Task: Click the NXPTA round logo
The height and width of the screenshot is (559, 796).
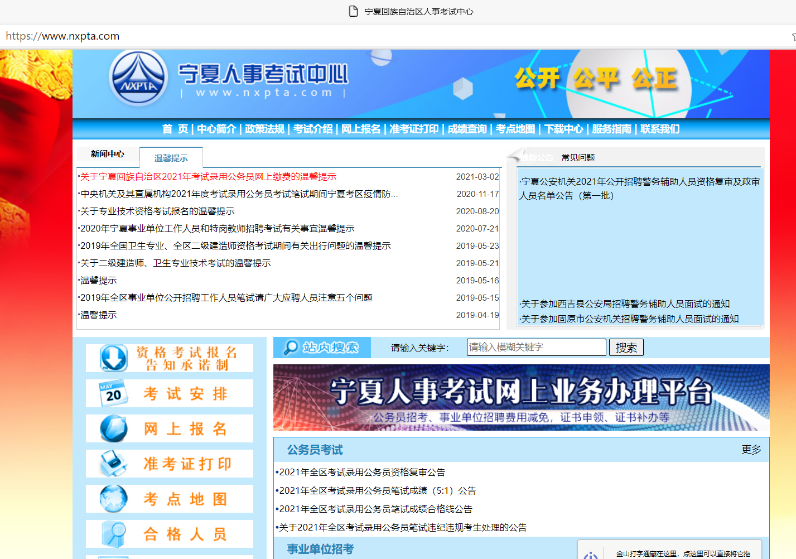Action: tap(138, 79)
